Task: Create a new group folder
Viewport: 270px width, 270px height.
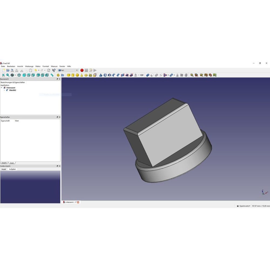Action: [x=63, y=75]
